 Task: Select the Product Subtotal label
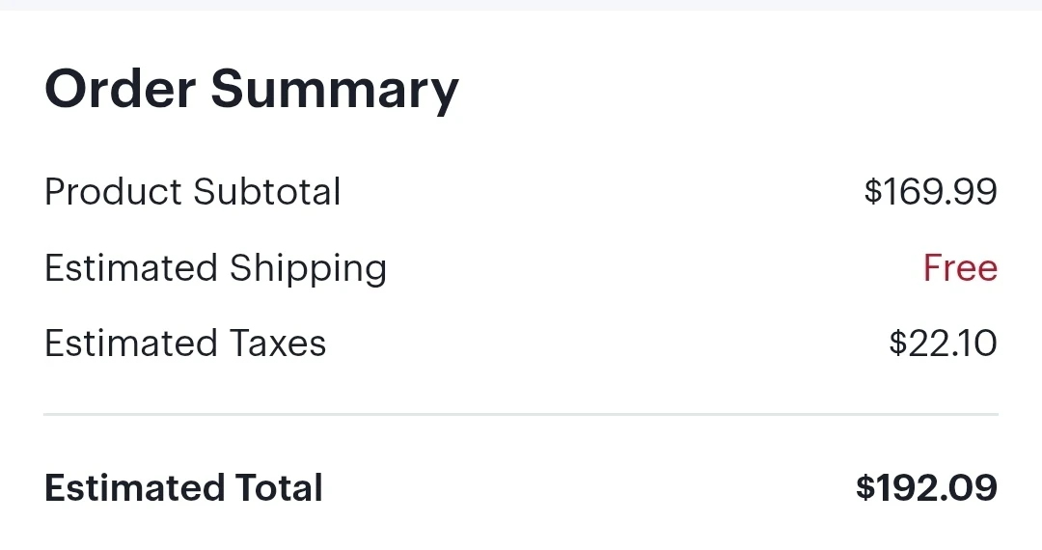[193, 192]
